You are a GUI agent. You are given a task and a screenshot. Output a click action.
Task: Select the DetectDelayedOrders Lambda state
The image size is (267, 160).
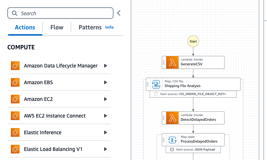click(x=193, y=118)
